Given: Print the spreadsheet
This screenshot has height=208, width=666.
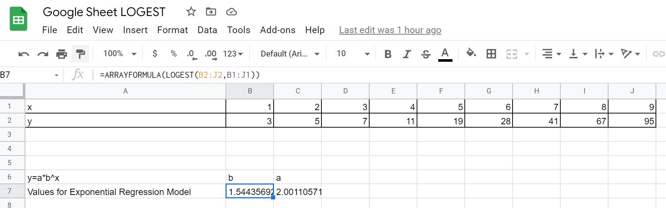Looking at the screenshot, I should (x=62, y=54).
